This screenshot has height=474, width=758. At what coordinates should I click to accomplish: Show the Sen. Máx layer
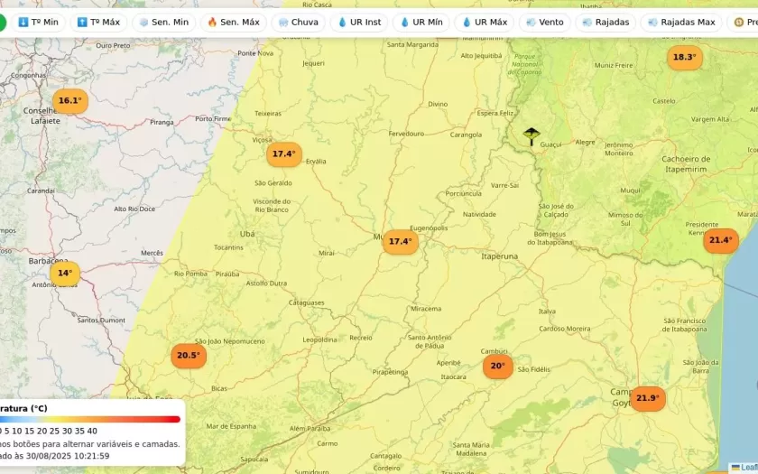[x=233, y=22]
